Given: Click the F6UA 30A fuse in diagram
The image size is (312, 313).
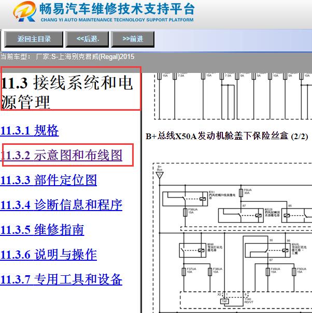Looking at the screenshot, I should click(241, 193).
